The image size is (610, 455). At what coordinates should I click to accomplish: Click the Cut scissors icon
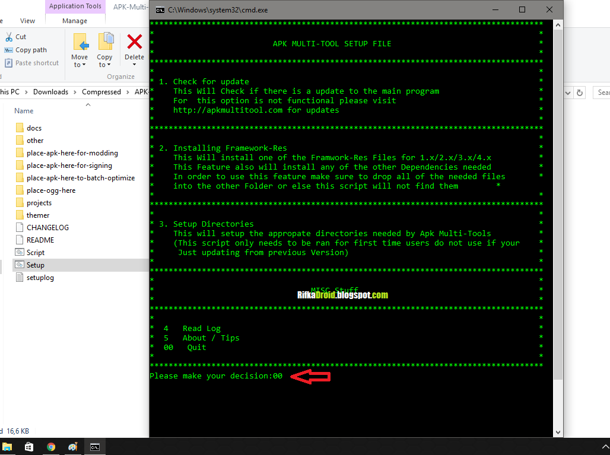tap(8, 37)
